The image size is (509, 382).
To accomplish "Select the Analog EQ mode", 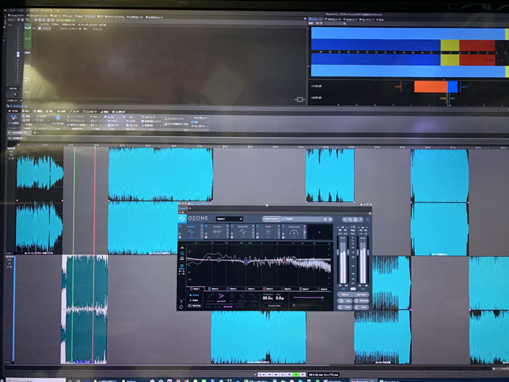I will (x=194, y=295).
